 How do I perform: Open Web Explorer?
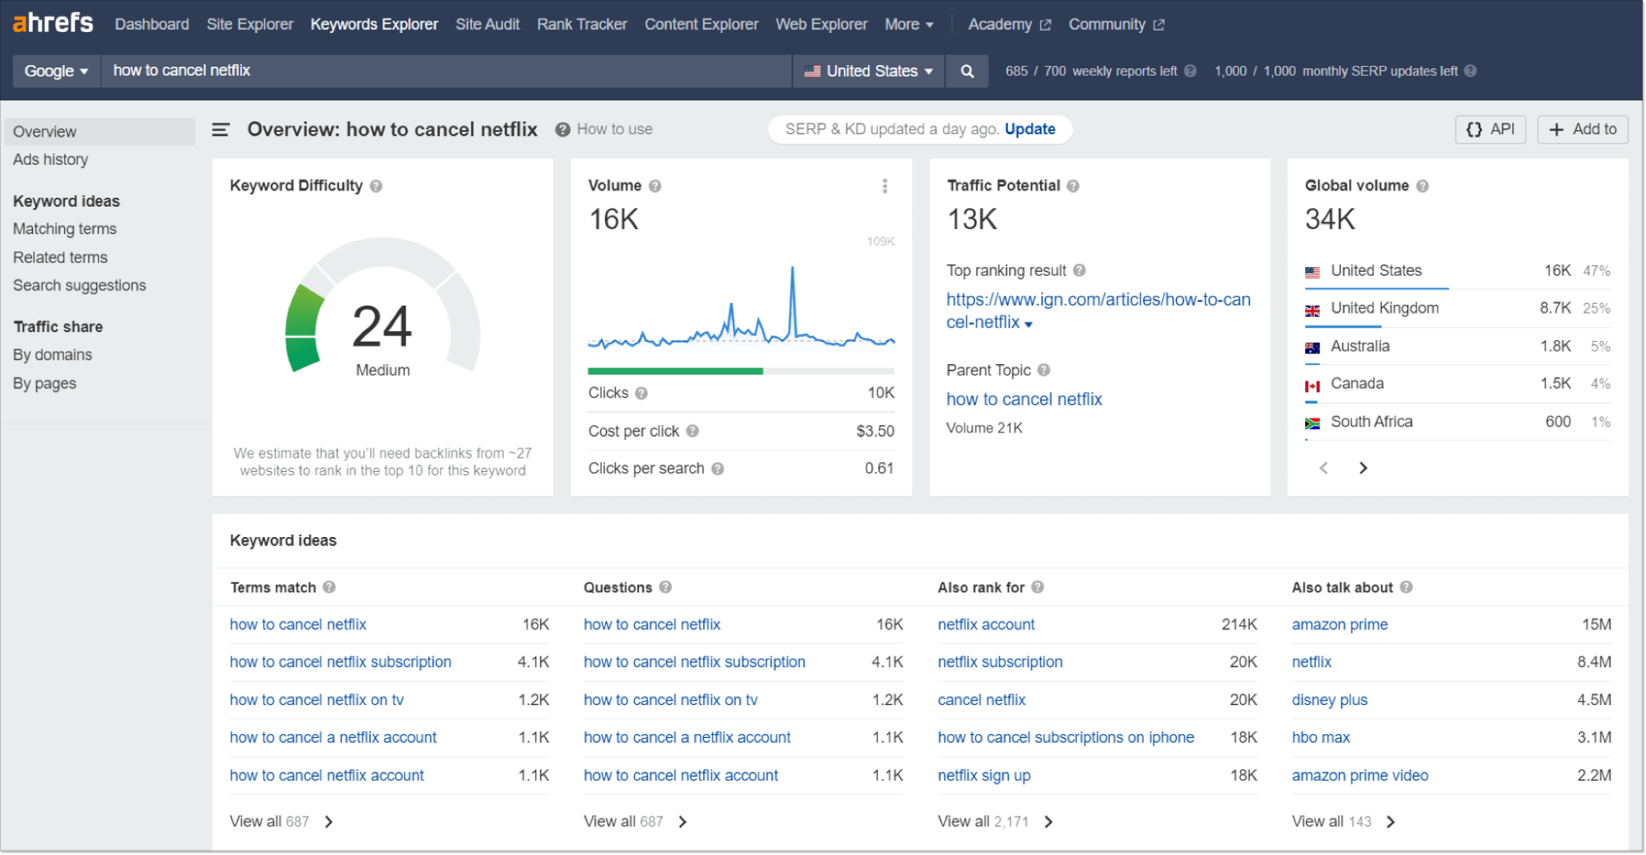click(x=822, y=25)
